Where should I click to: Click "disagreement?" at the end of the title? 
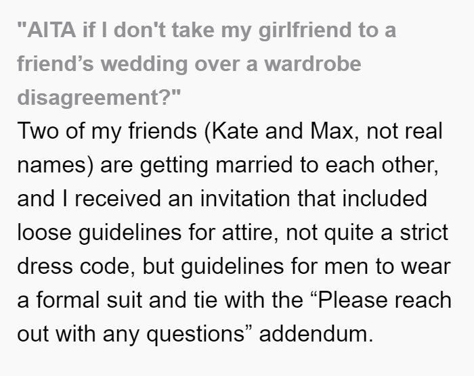(x=95, y=98)
